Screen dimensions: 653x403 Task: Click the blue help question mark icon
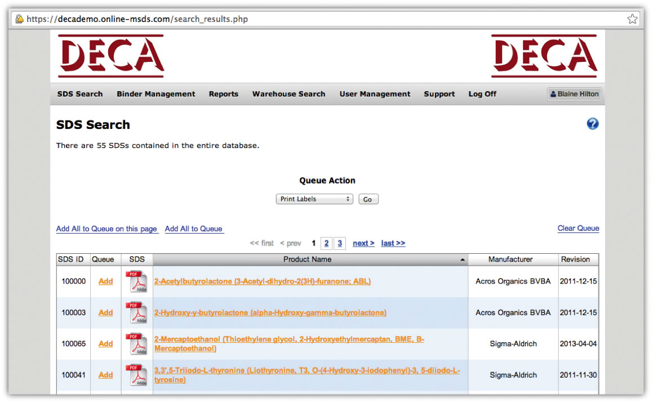[x=592, y=124]
